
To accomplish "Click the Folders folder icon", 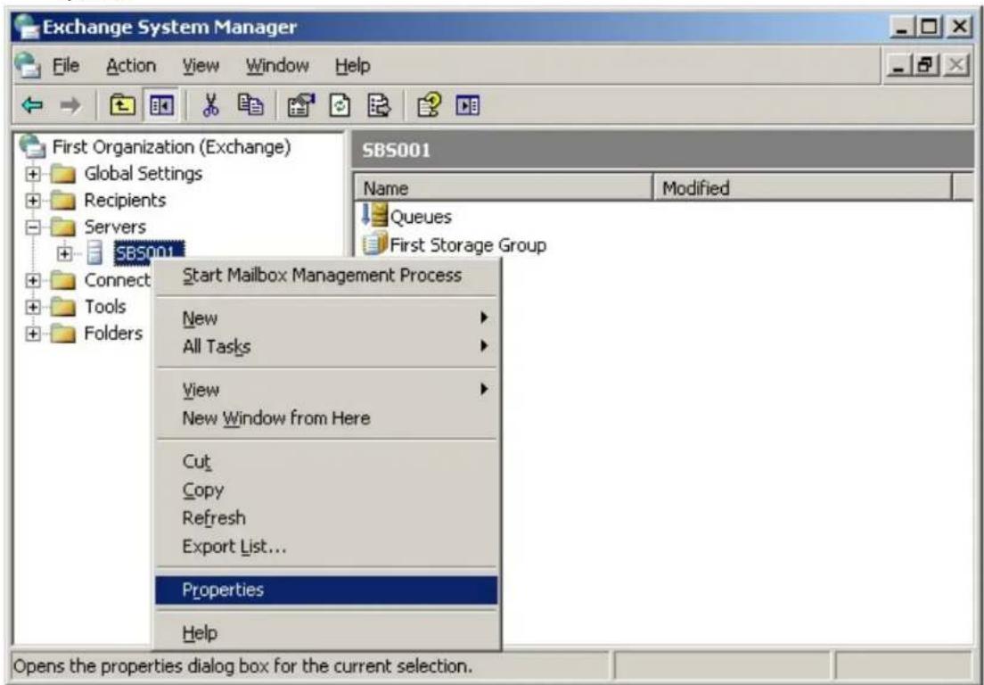I will point(62,333).
